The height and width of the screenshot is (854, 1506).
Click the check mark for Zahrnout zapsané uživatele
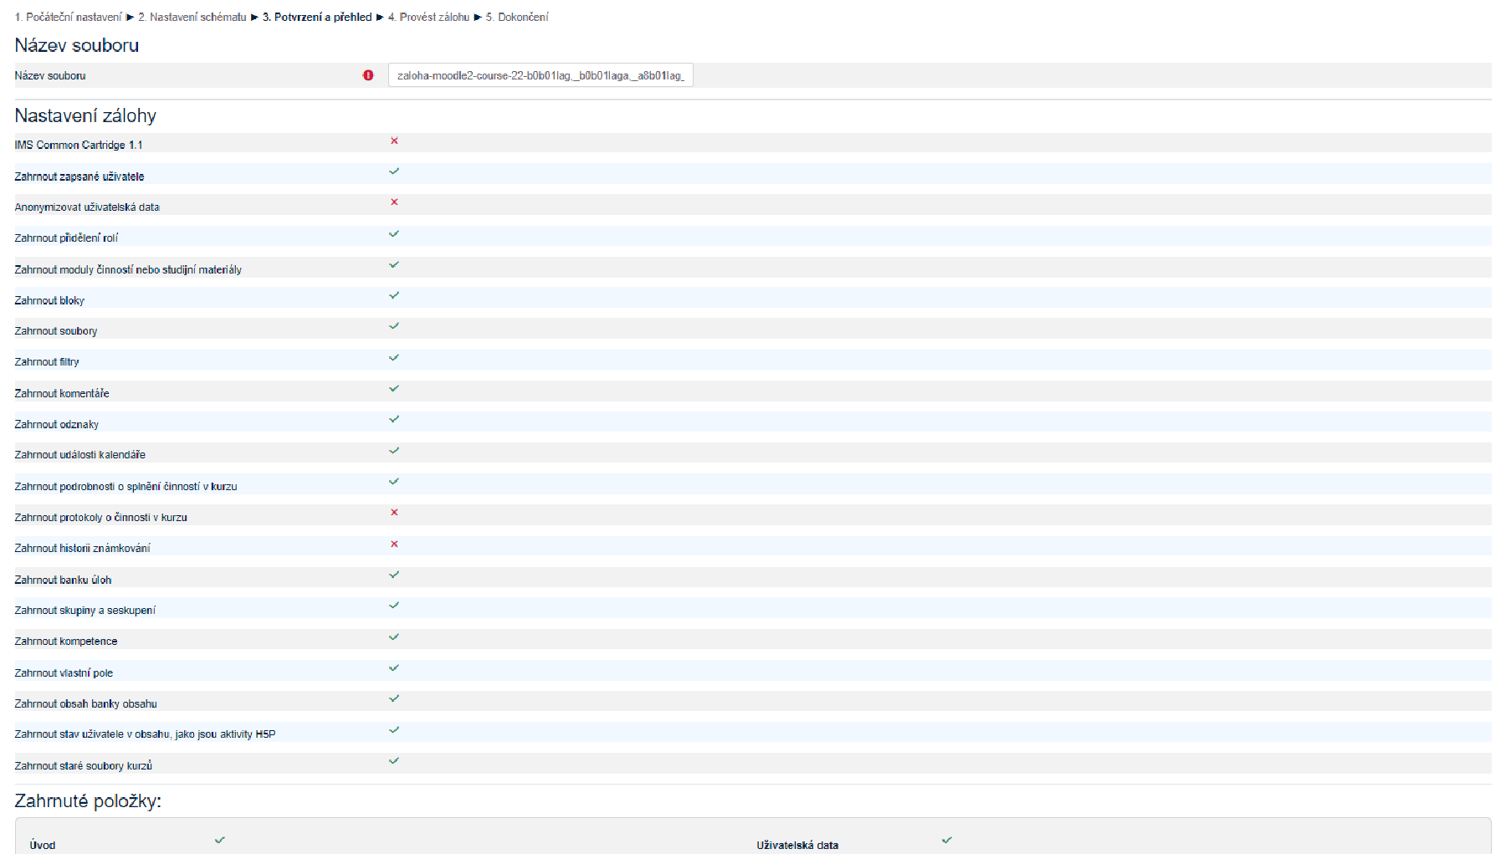click(x=394, y=171)
